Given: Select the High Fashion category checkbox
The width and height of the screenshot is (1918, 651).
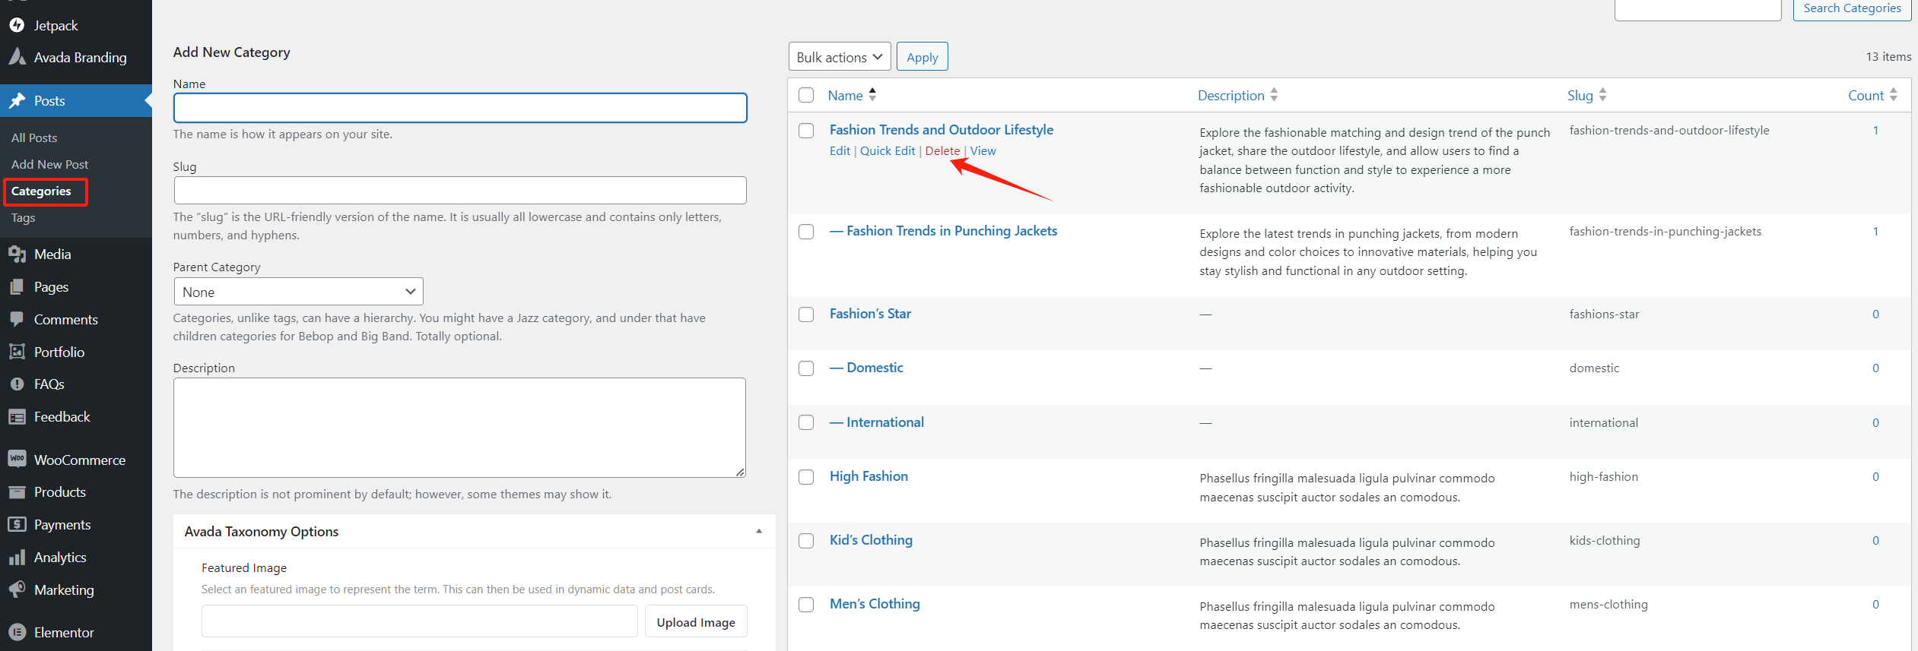Looking at the screenshot, I should pos(806,477).
